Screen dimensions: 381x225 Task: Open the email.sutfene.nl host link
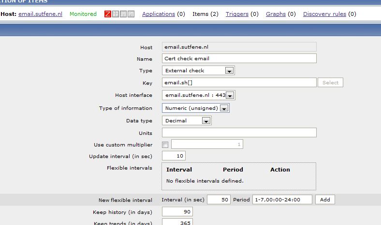pos(40,14)
